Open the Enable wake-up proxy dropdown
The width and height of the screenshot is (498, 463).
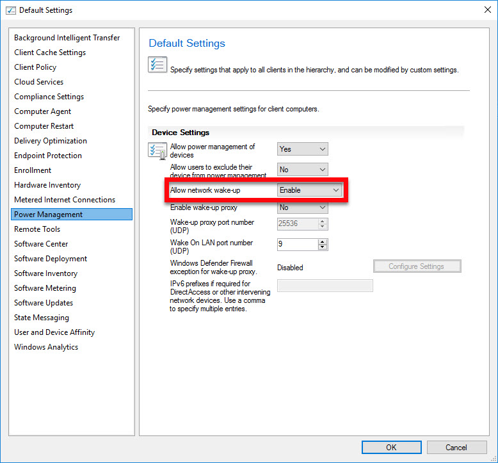[303, 207]
